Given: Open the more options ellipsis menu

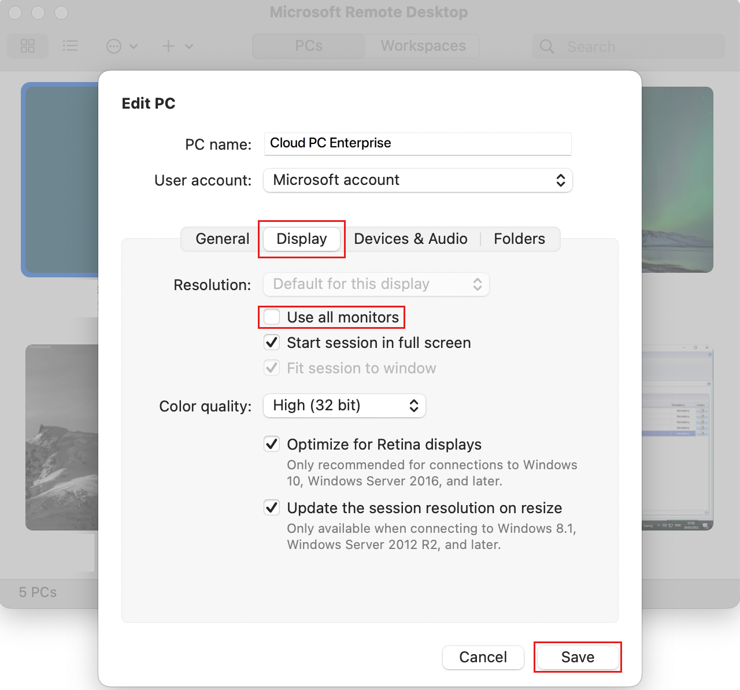Looking at the screenshot, I should 115,46.
